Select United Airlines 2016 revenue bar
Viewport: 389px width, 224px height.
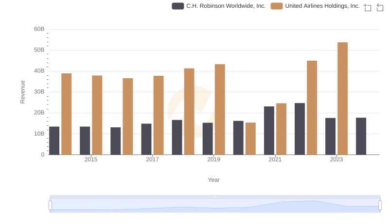pos(128,117)
